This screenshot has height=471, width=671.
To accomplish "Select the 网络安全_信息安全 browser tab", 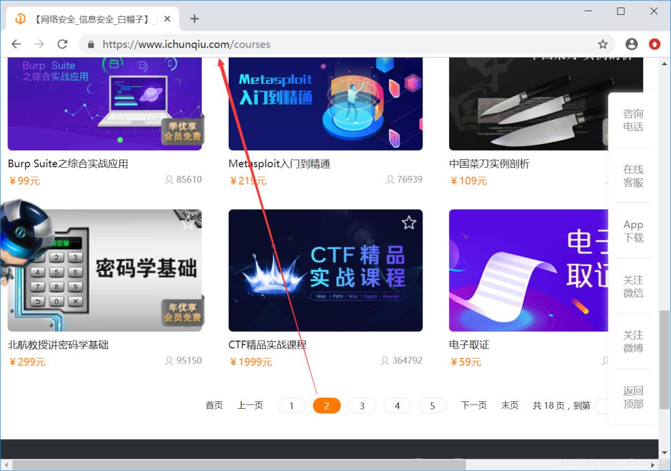I will [x=92, y=19].
